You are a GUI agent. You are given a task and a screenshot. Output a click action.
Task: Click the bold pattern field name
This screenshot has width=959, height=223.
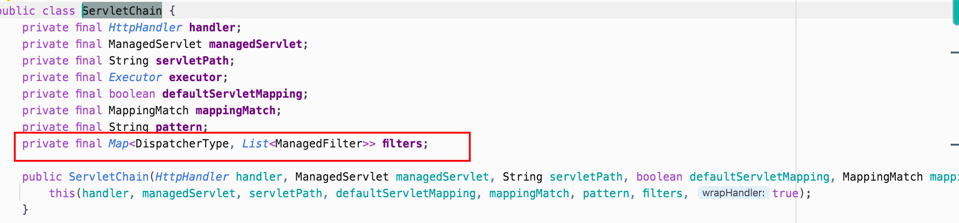[179, 127]
